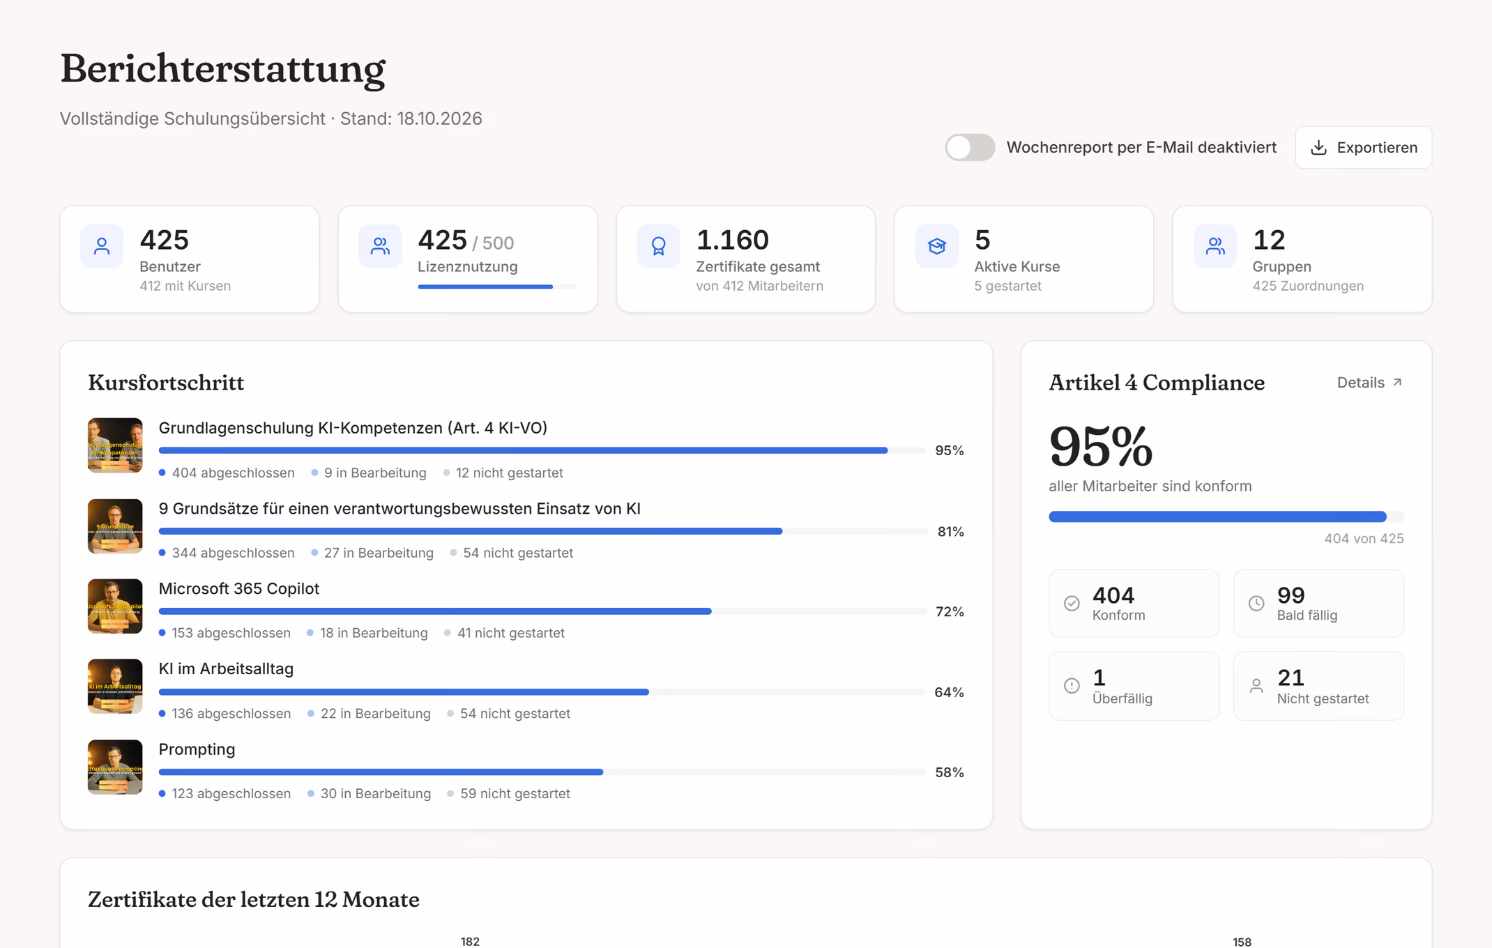Click the person icon in the Nicht gestartet tile
The image size is (1492, 948).
1256,686
